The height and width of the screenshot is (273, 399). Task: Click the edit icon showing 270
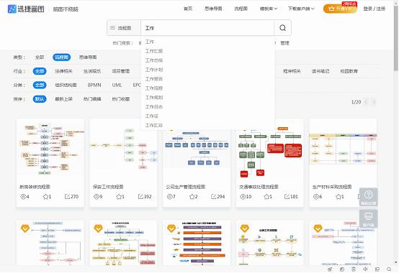[x=67, y=196]
